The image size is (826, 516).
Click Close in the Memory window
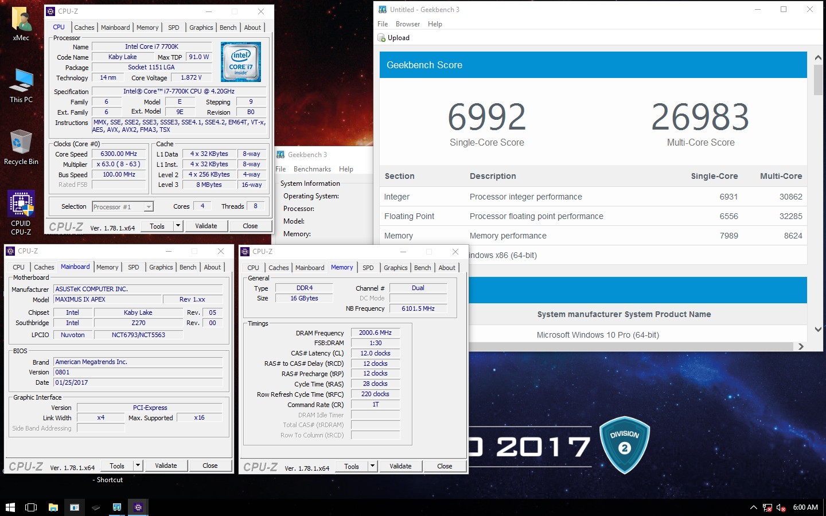pyautogui.click(x=445, y=466)
